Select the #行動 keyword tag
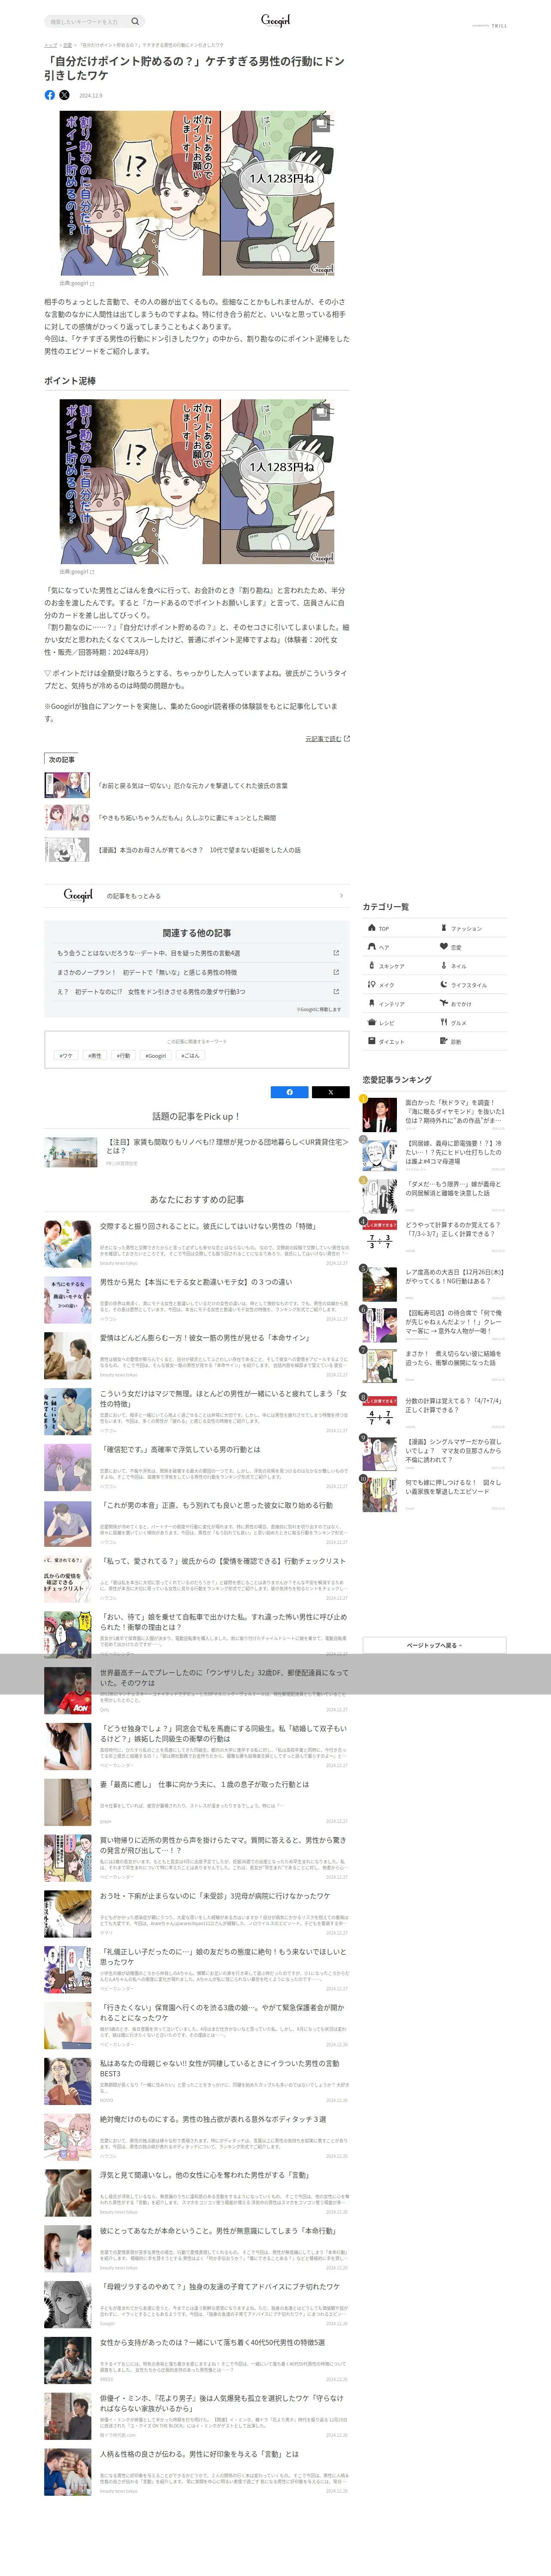 pos(123,1055)
